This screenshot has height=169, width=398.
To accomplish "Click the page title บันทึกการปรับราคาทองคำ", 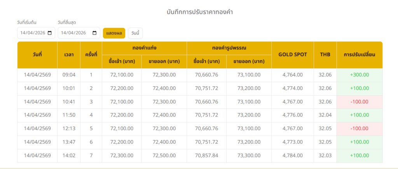I will pos(199,12).
